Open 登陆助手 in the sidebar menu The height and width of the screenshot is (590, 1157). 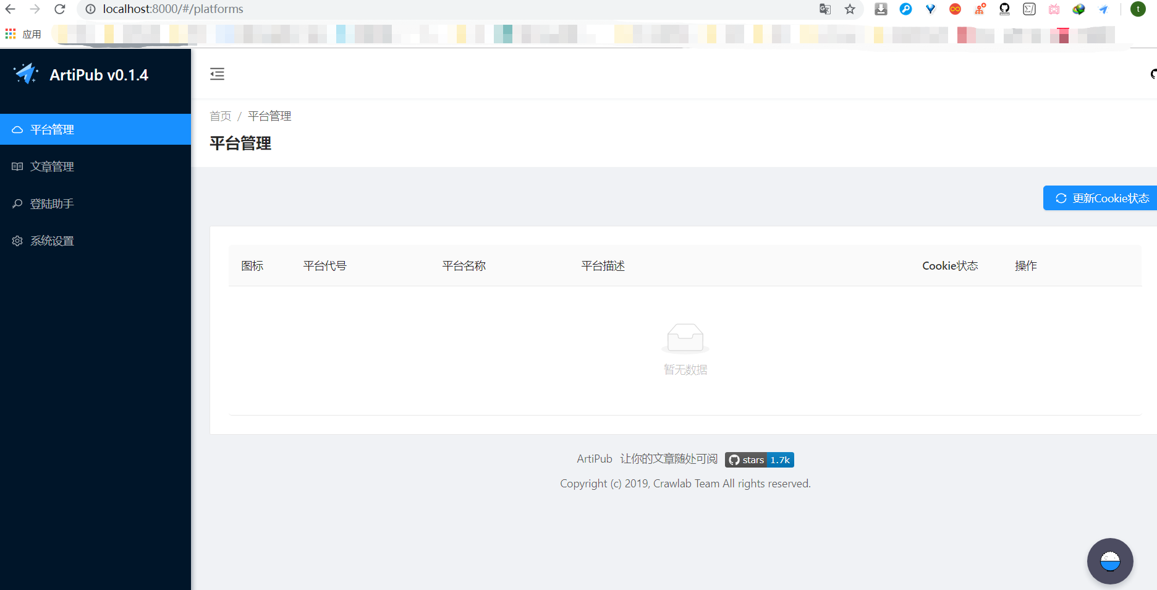coord(95,203)
